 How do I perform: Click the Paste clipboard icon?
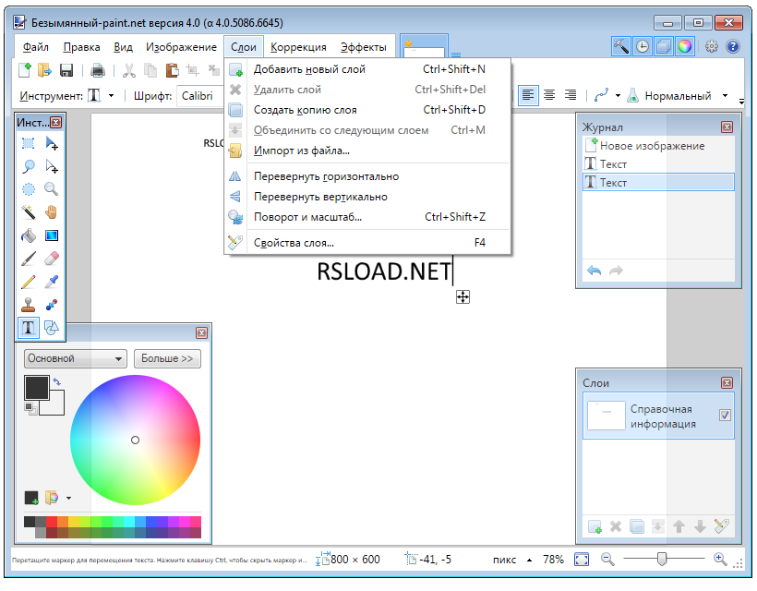[172, 70]
